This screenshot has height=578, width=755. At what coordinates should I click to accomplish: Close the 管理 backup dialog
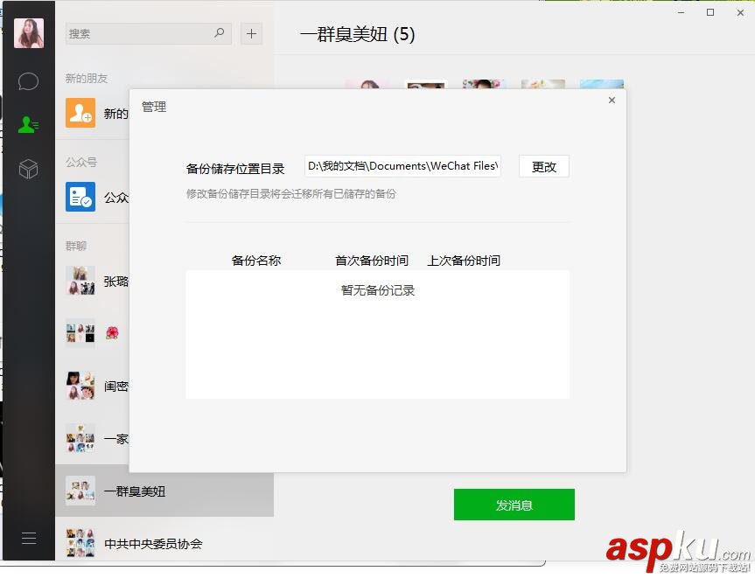(x=611, y=100)
